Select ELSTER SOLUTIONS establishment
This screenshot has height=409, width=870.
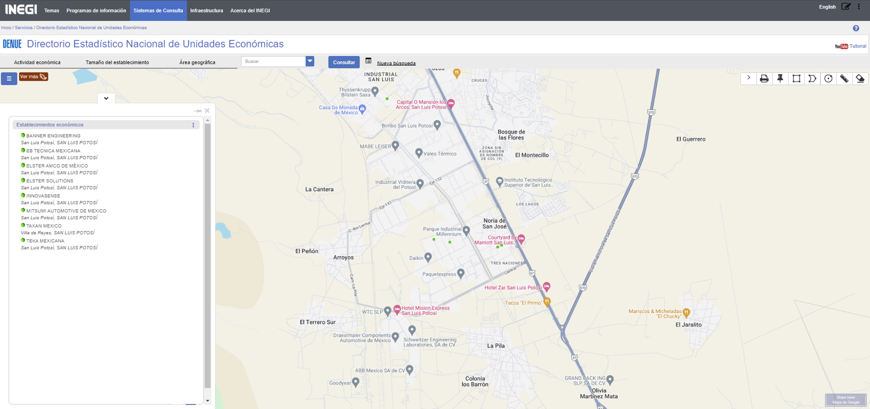[50, 181]
